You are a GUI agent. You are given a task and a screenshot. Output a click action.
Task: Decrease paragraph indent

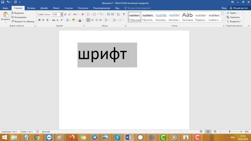click(x=108, y=14)
